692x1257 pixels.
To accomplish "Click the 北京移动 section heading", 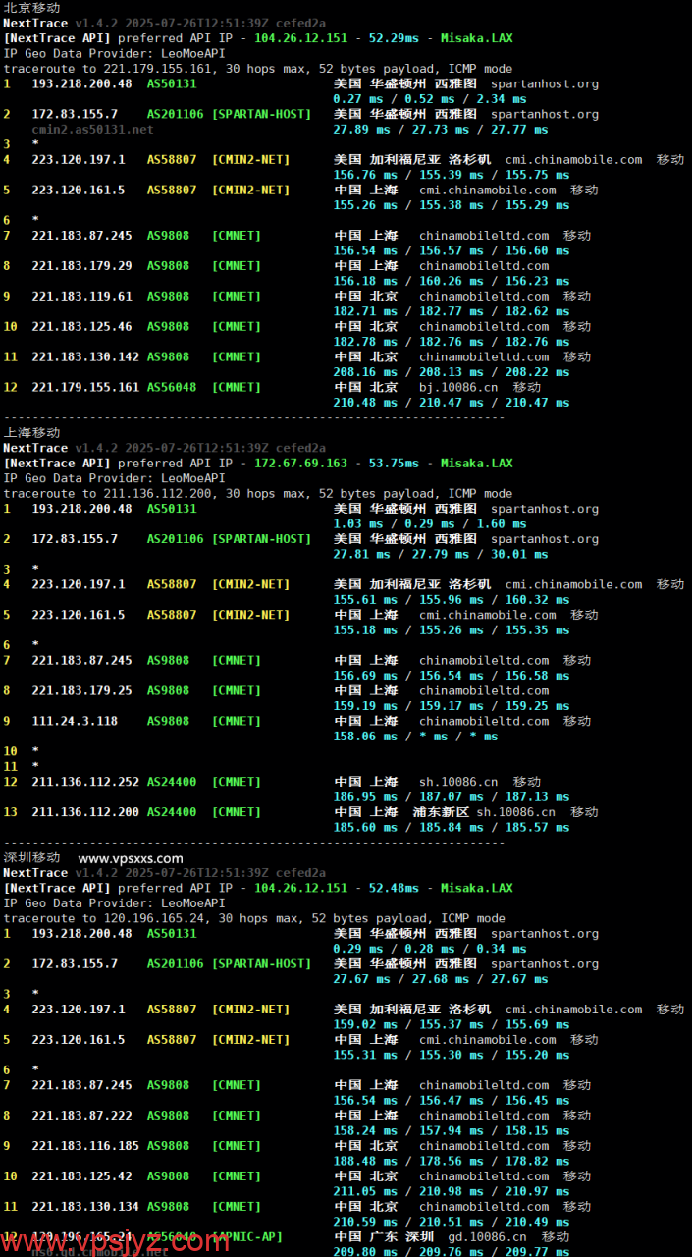I will [31, 8].
